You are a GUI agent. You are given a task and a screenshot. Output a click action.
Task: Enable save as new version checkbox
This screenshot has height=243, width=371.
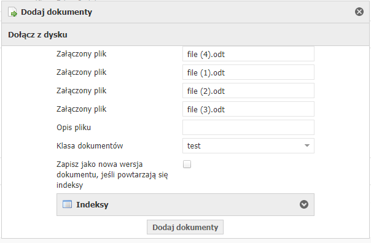(x=187, y=164)
